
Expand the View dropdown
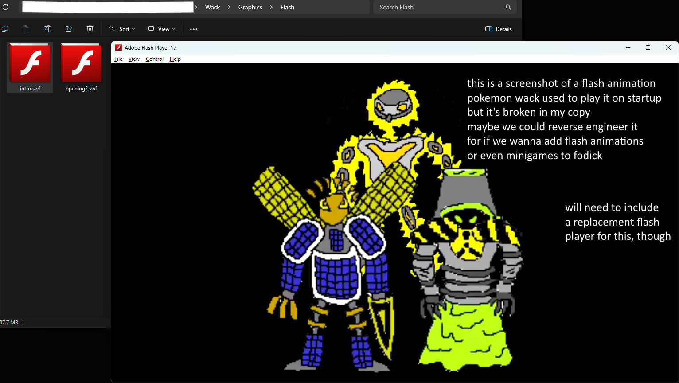162,29
